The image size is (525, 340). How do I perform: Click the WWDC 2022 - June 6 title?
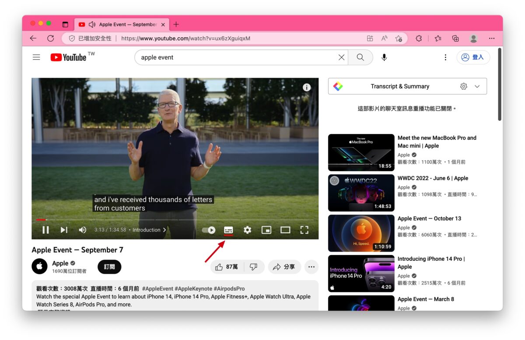coord(433,178)
